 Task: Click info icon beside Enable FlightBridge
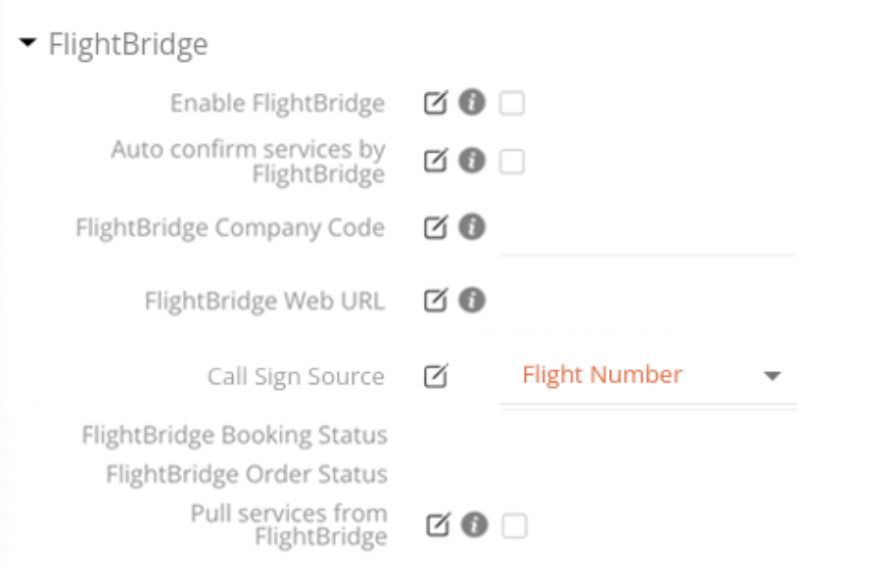click(472, 102)
